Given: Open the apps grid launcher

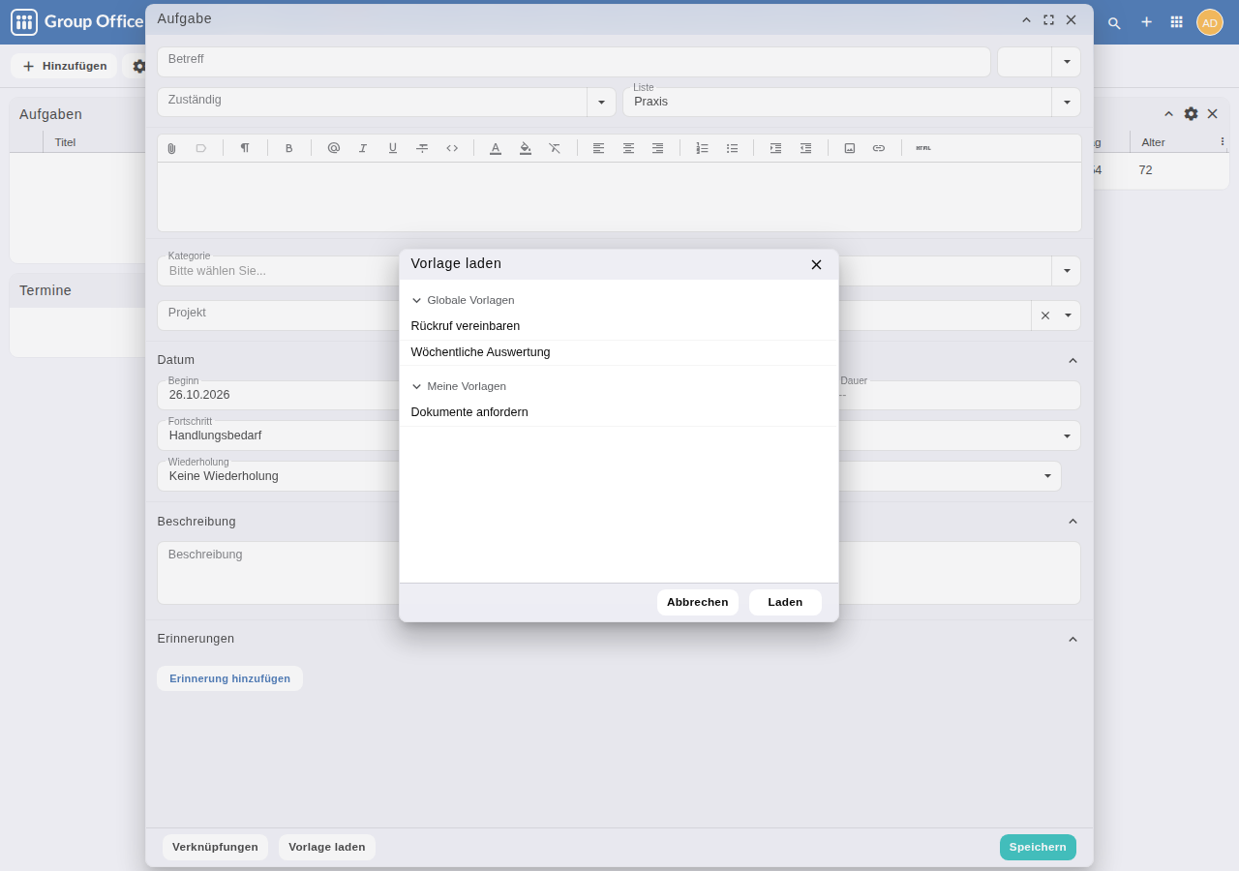Looking at the screenshot, I should (x=1177, y=21).
